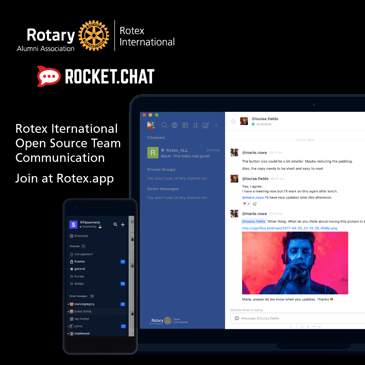Image resolution: width=365 pixels, height=365 pixels.
Task: Click the Direct Messages heading in laptop sidebar
Action: [163, 189]
